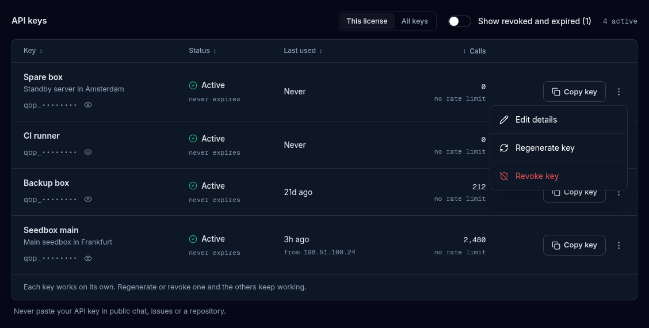Click the 'from 198.51.100.24' address
Viewport: 649px width, 328px height.
pyautogui.click(x=319, y=252)
